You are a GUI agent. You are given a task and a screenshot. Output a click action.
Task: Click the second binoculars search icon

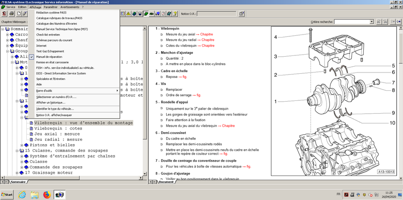click(385, 22)
